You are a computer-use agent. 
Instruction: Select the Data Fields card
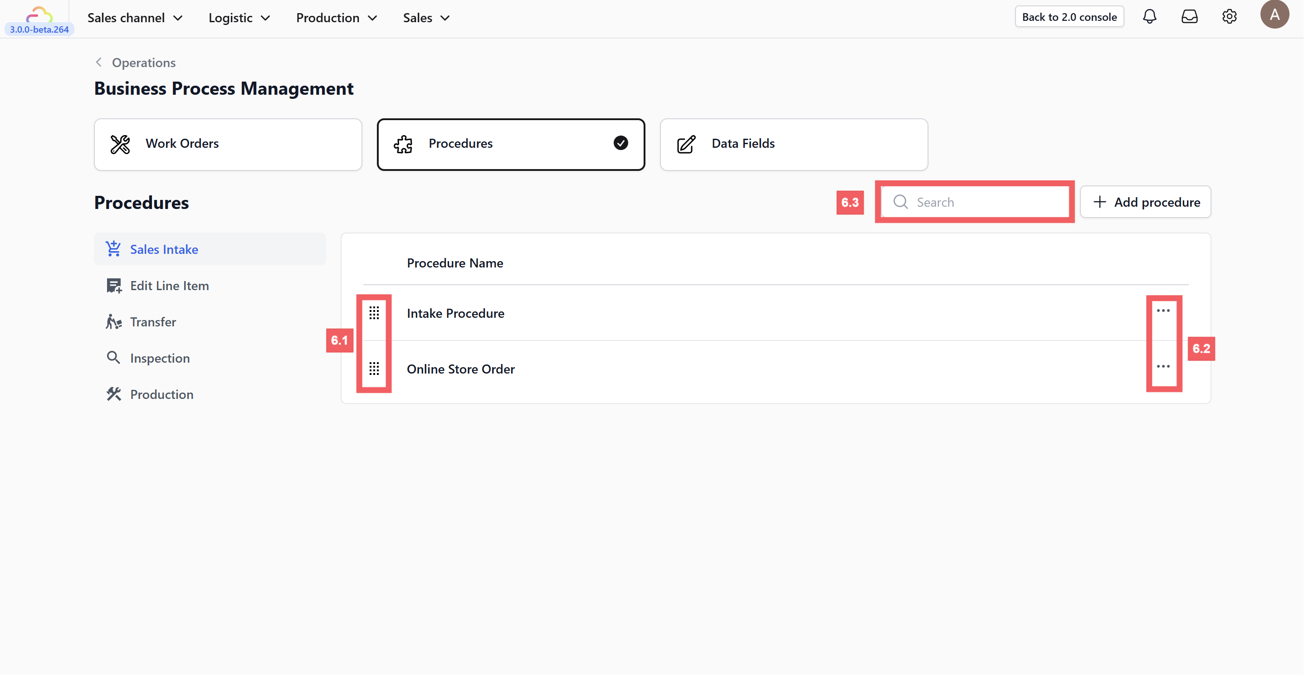[793, 144]
